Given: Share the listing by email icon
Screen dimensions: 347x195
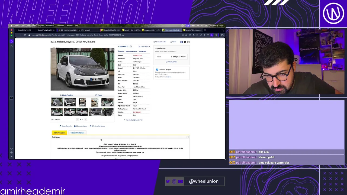Looking at the screenshot, I should pyautogui.click(x=188, y=42).
